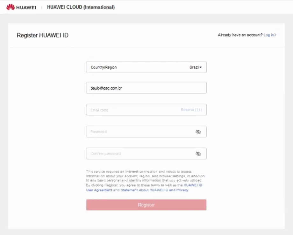Reveal the Confirm password field text

[x=198, y=154]
